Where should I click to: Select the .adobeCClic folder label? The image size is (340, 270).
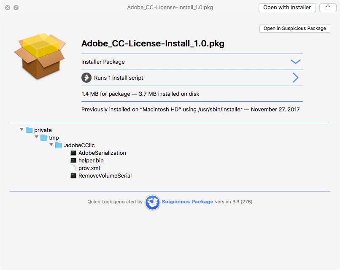[79, 145]
